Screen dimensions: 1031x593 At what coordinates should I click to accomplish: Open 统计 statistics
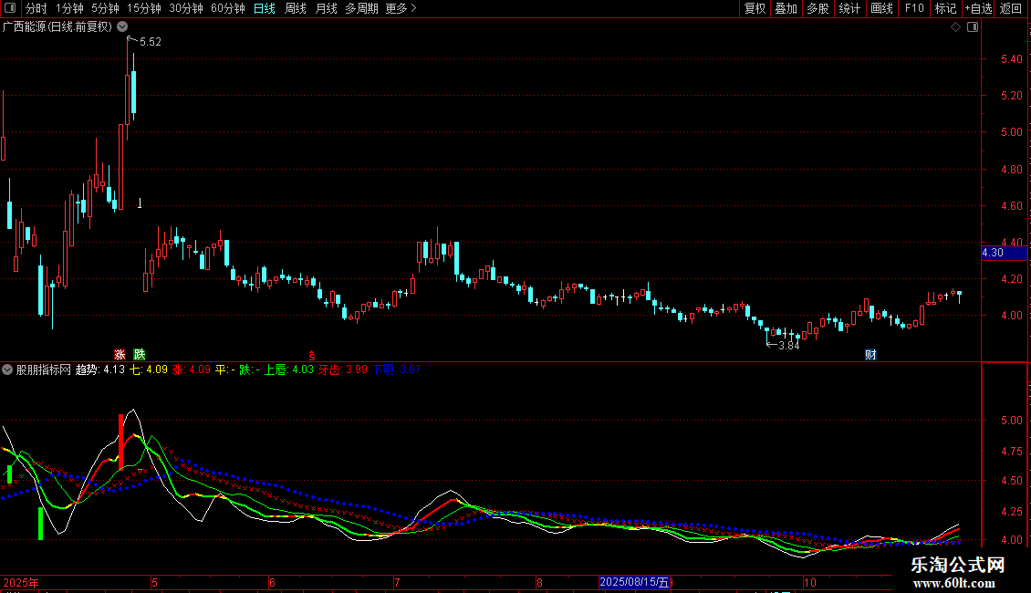849,8
